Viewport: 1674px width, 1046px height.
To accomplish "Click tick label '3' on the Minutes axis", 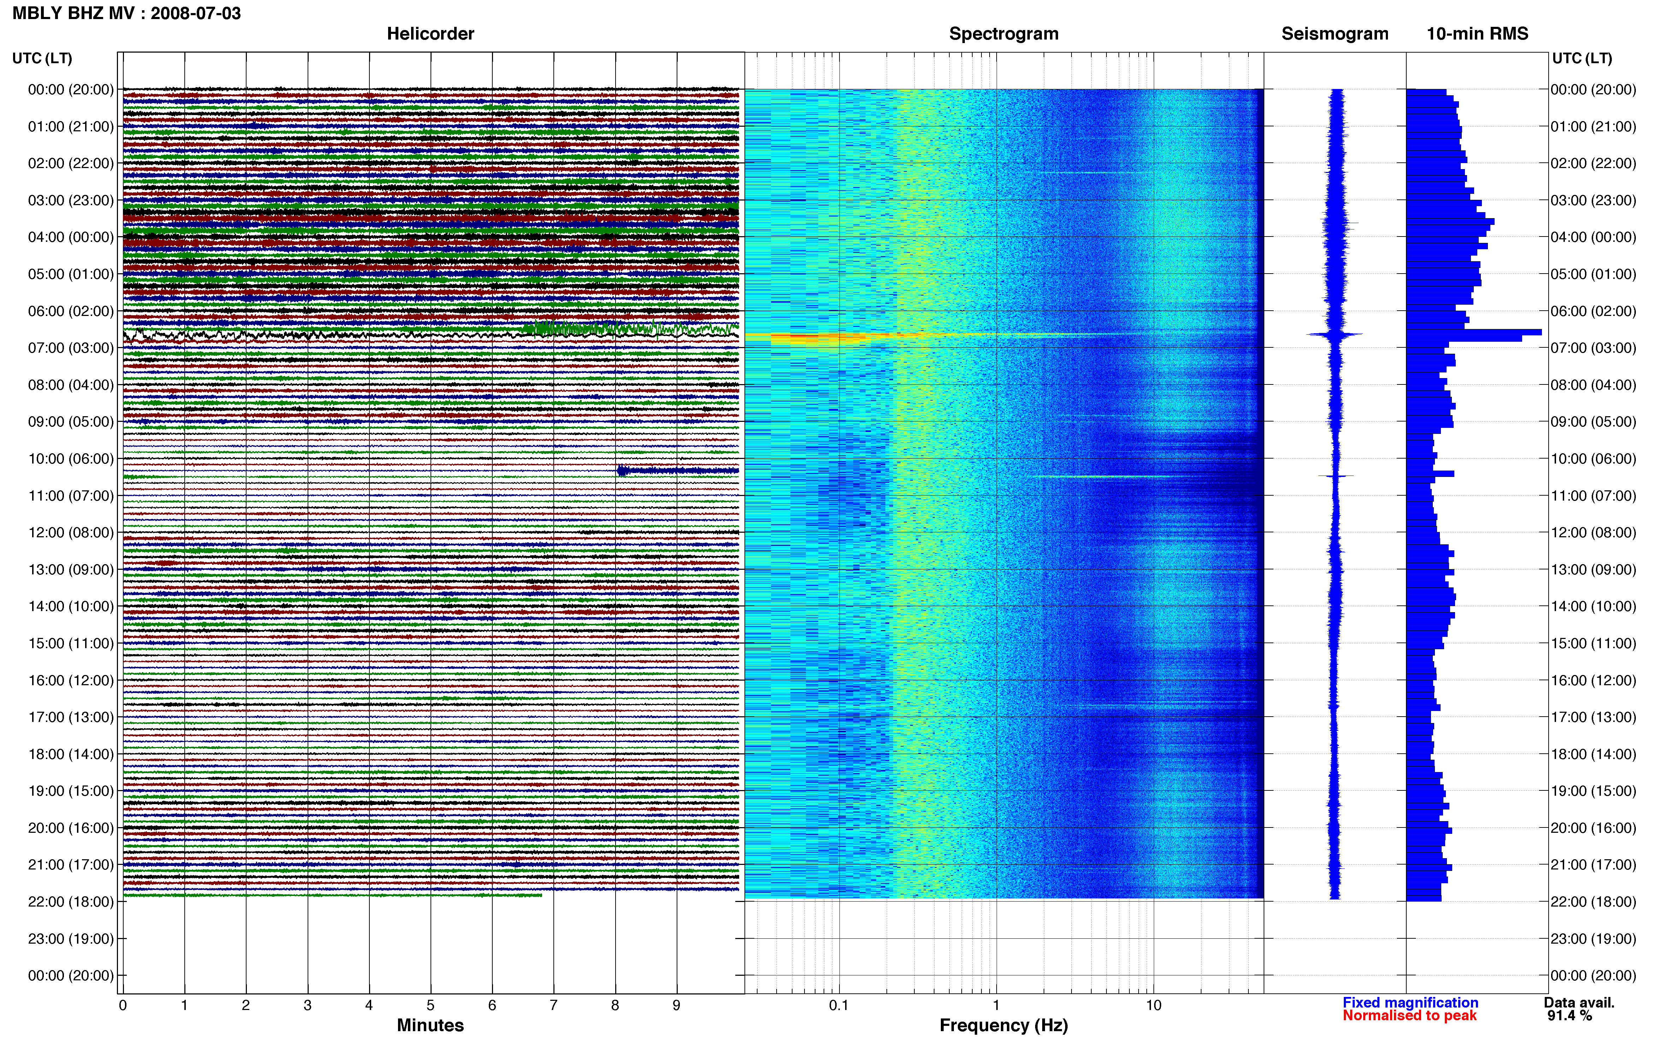I will click(307, 1006).
